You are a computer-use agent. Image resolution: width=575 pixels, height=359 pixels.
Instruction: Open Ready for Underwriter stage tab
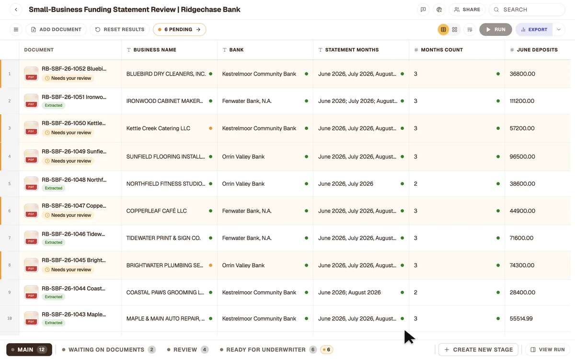coord(276,350)
